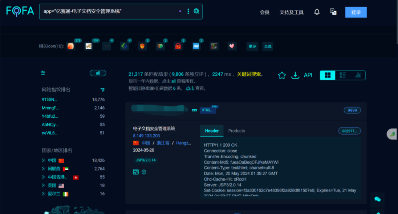Viewport: 398px width, 214px height.
Task: Select the related icon with 157 badge
Action: point(89,46)
